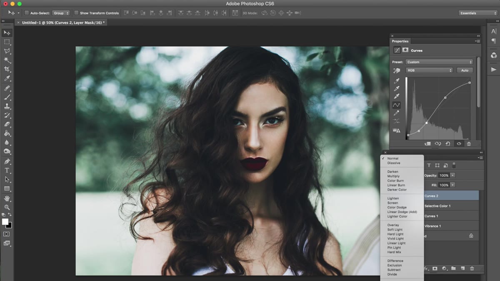Select the Eyedropper tool in the left toolbar

coord(7,79)
